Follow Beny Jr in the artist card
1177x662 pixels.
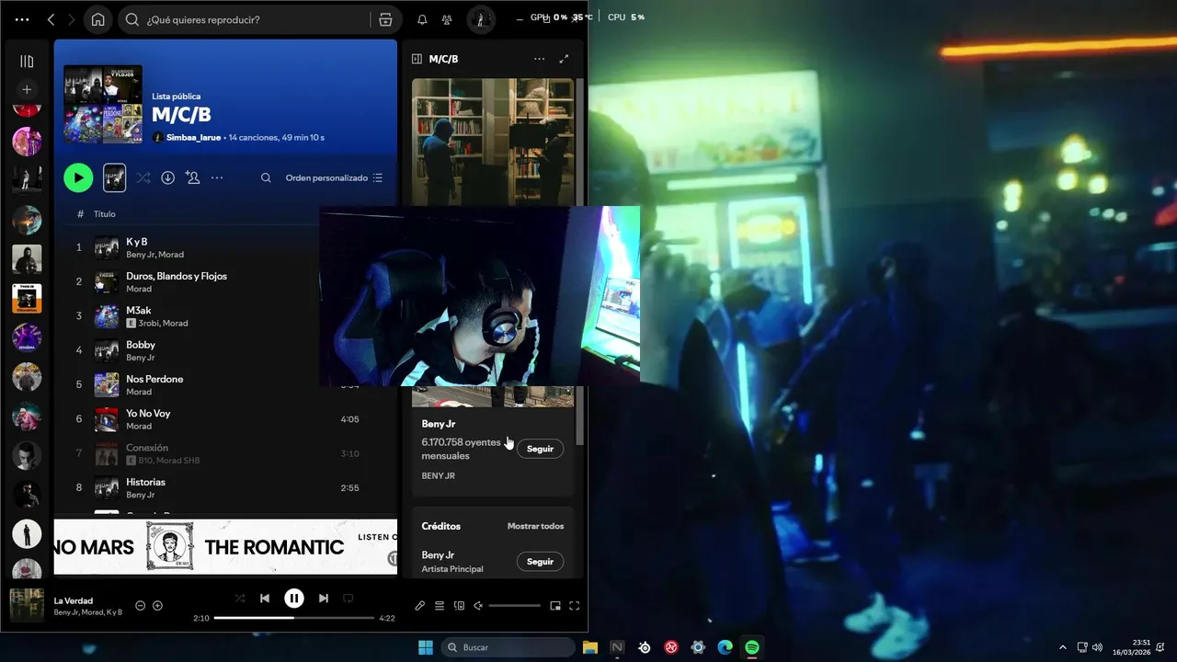(x=540, y=449)
